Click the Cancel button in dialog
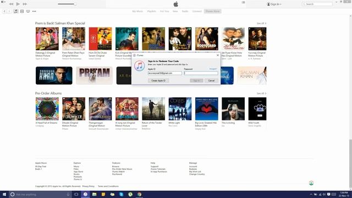This screenshot has height=198, width=352. pos(211,81)
